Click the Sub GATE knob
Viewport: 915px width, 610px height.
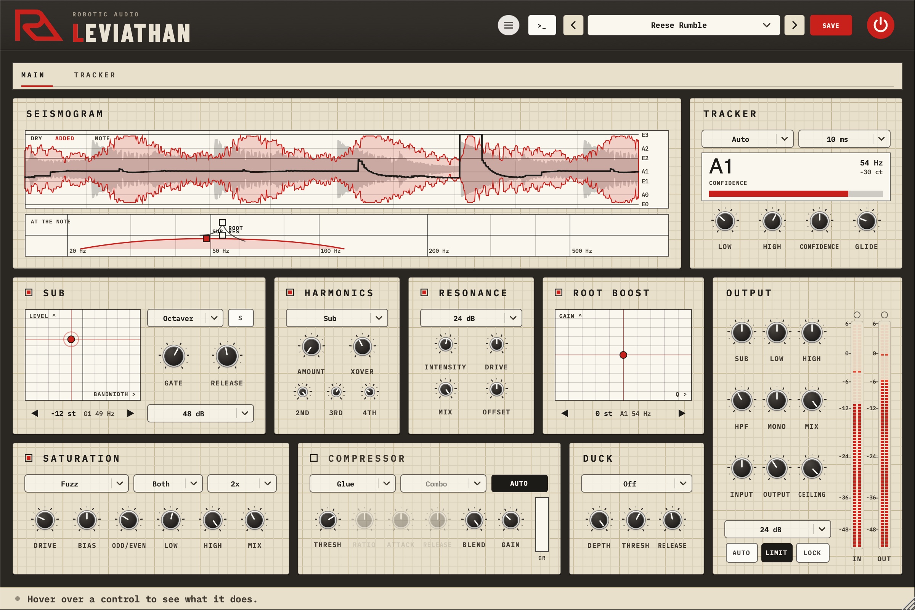[x=173, y=356]
